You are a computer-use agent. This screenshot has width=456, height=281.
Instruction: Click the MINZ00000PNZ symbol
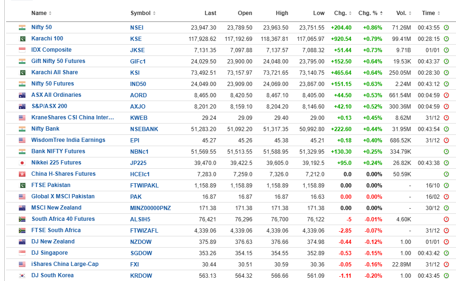click(x=150, y=208)
